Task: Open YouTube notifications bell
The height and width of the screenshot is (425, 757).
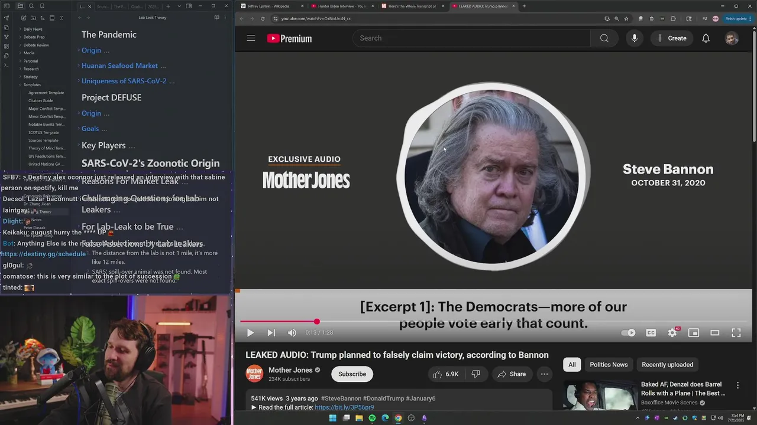Action: click(x=706, y=38)
